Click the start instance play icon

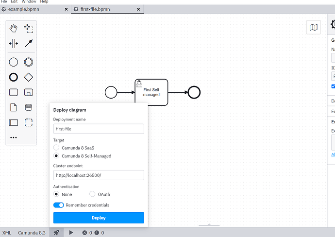(x=71, y=233)
